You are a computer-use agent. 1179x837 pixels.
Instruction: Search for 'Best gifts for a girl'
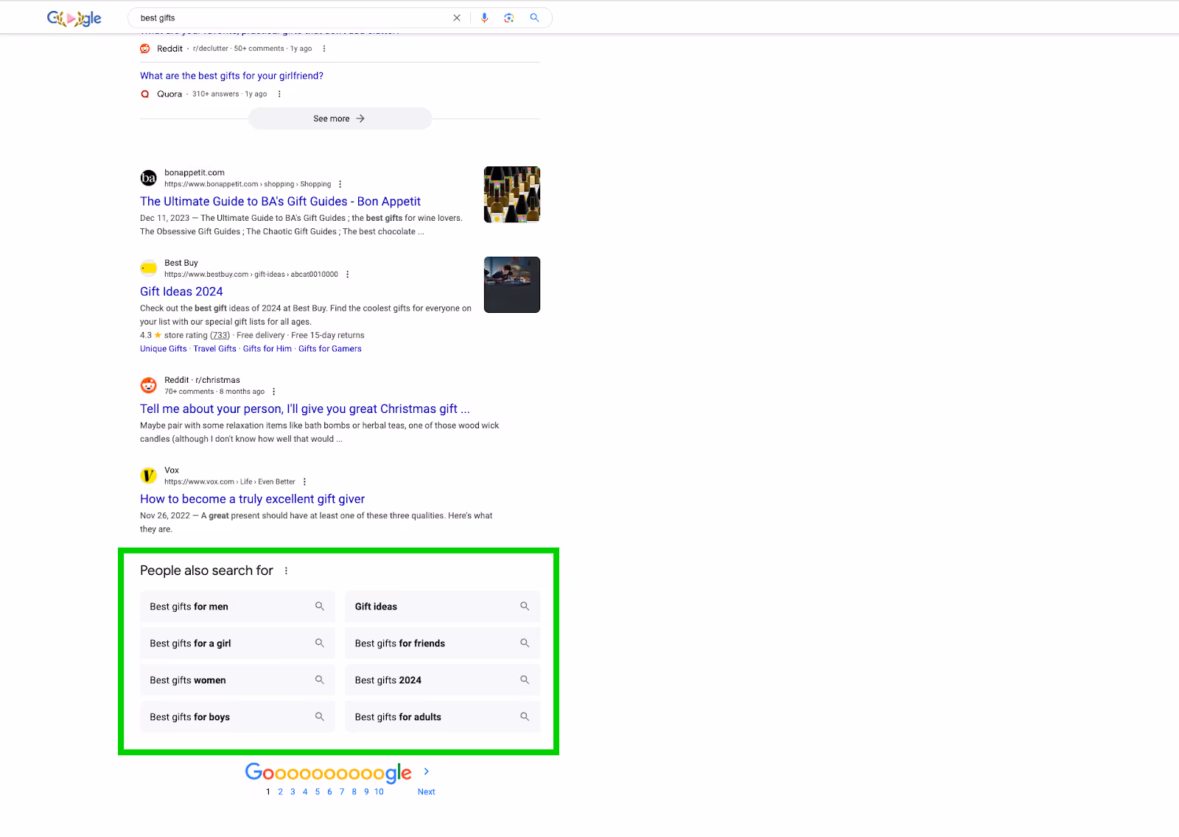[x=237, y=643]
